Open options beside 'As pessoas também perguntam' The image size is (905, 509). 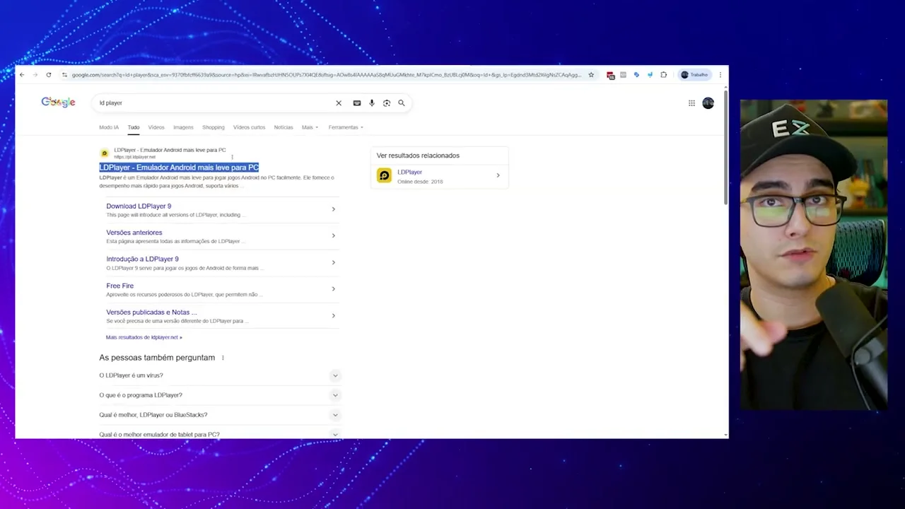223,358
